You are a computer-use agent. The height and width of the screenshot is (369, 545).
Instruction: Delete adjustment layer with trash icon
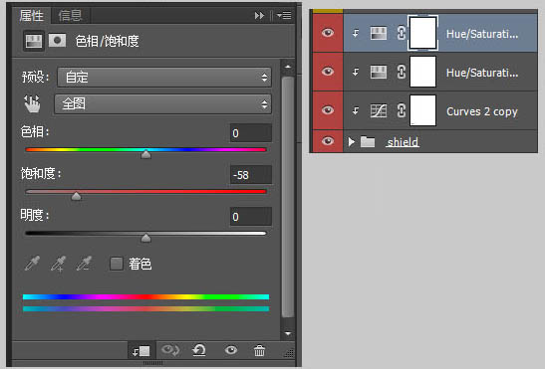[259, 350]
